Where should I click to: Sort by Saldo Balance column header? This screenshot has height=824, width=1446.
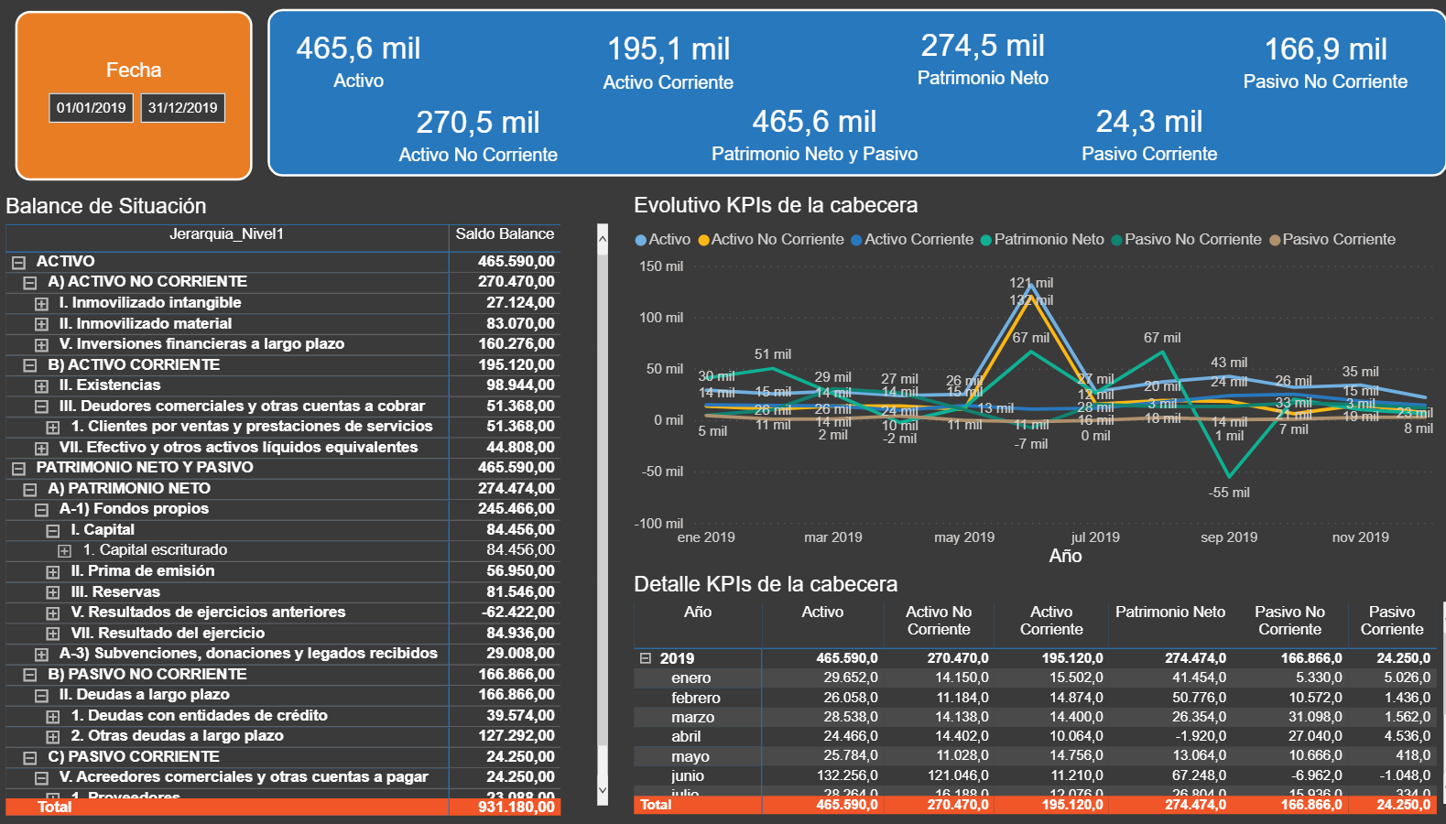point(505,234)
